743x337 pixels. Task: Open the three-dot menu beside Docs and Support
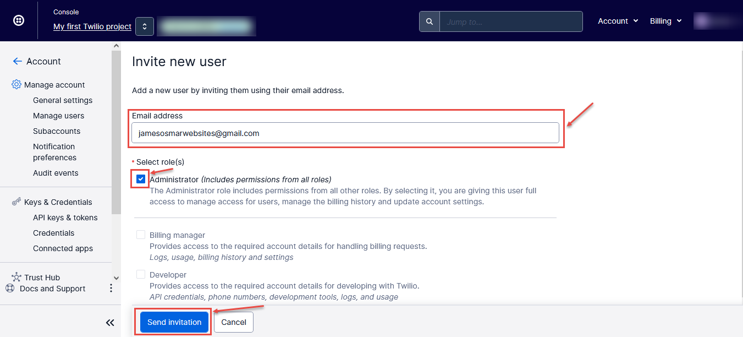click(111, 289)
